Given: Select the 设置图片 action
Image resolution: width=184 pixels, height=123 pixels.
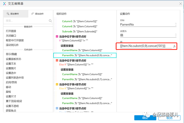Looking at the screenshot, I should pos(11,68).
